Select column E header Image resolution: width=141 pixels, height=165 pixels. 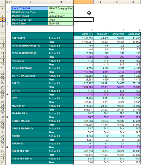click(84, 2)
